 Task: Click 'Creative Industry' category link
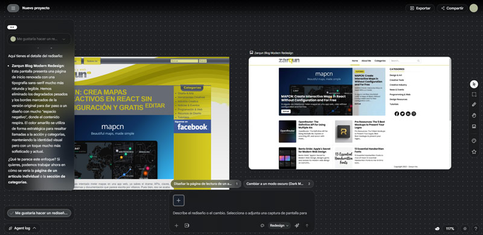pos(398,84)
